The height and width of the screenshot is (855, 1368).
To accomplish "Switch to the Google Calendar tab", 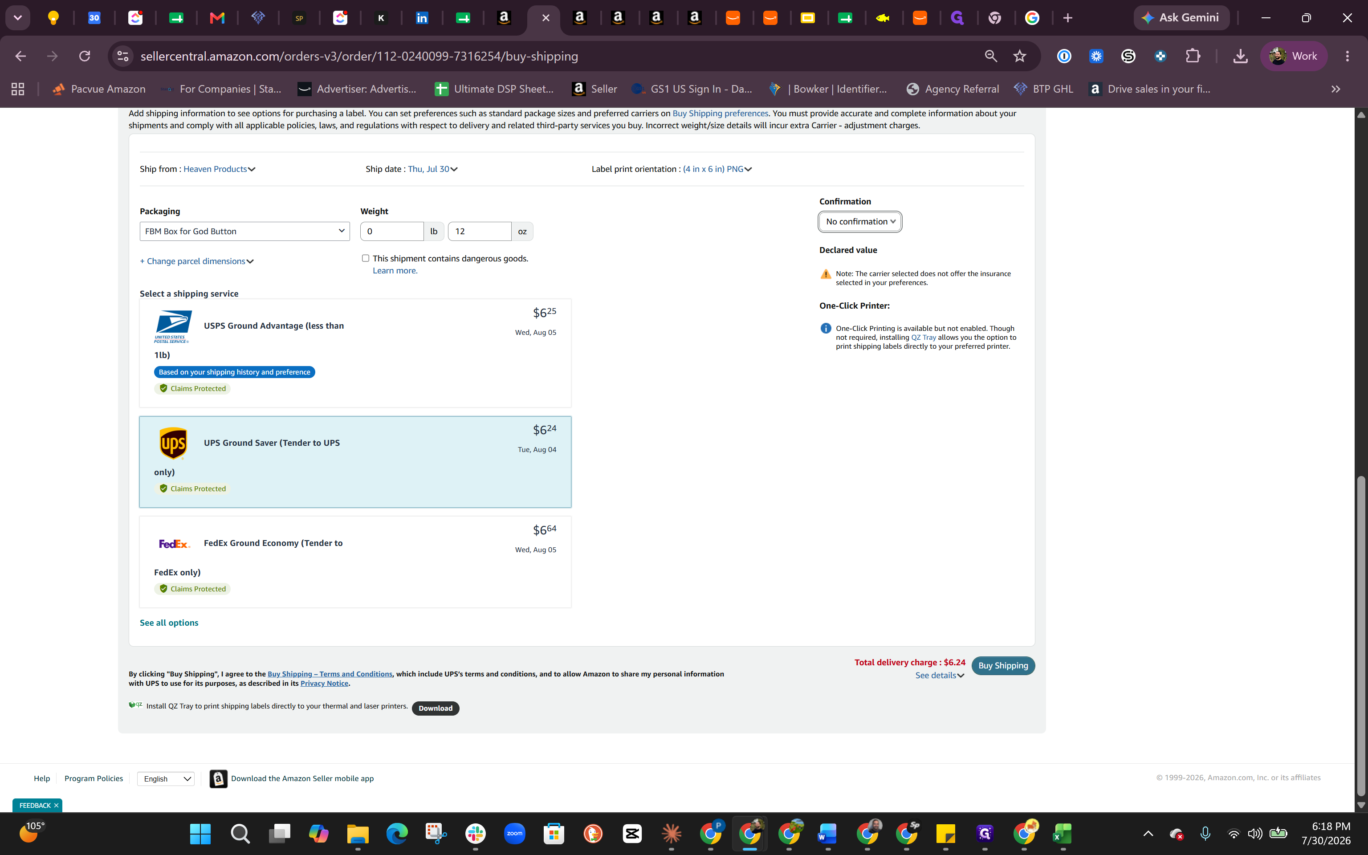I will 94,18.
